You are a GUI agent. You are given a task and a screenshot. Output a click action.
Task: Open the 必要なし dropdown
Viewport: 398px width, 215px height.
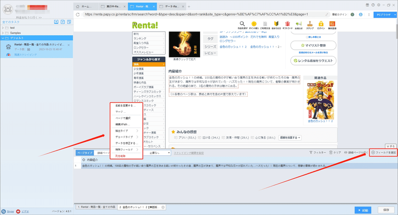click(x=159, y=153)
